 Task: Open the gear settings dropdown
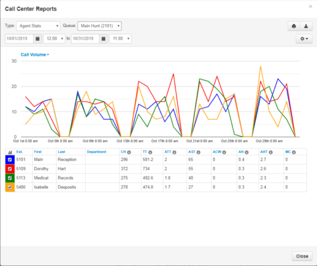point(304,39)
